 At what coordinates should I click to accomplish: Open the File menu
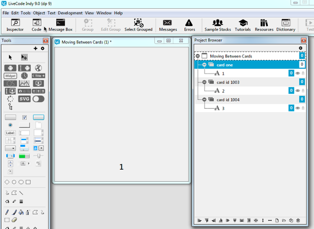coord(6,13)
